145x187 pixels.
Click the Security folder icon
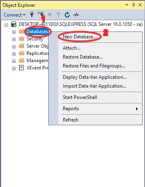tap(21, 39)
